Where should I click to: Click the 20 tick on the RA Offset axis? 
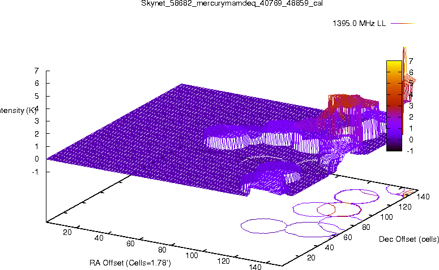pos(67,232)
